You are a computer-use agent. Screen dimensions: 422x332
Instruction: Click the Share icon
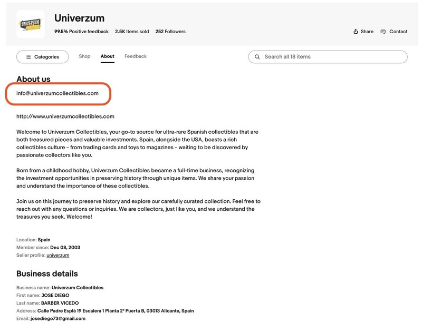pyautogui.click(x=356, y=32)
